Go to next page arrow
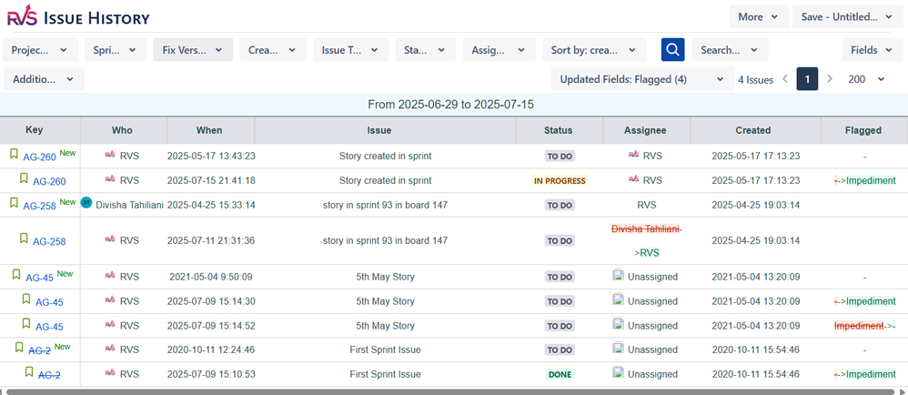Viewport: 908px width, 395px height. [x=829, y=79]
